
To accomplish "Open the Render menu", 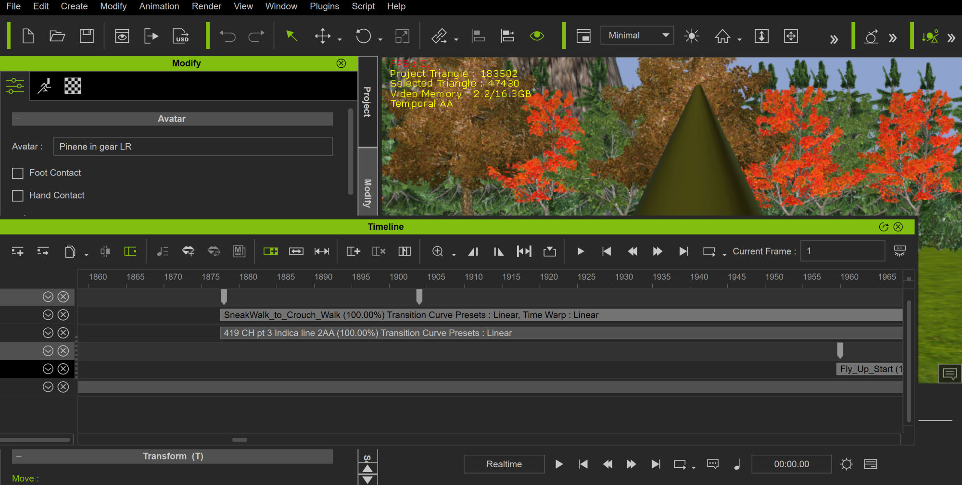I will [x=206, y=6].
